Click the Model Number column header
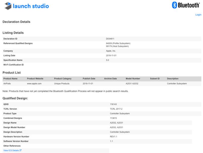 point(133,79)
